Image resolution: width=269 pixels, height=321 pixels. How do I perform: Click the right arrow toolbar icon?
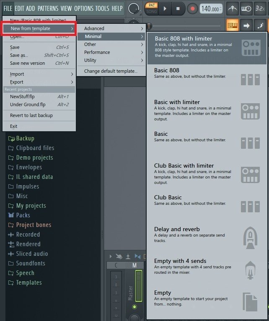pos(246,25)
